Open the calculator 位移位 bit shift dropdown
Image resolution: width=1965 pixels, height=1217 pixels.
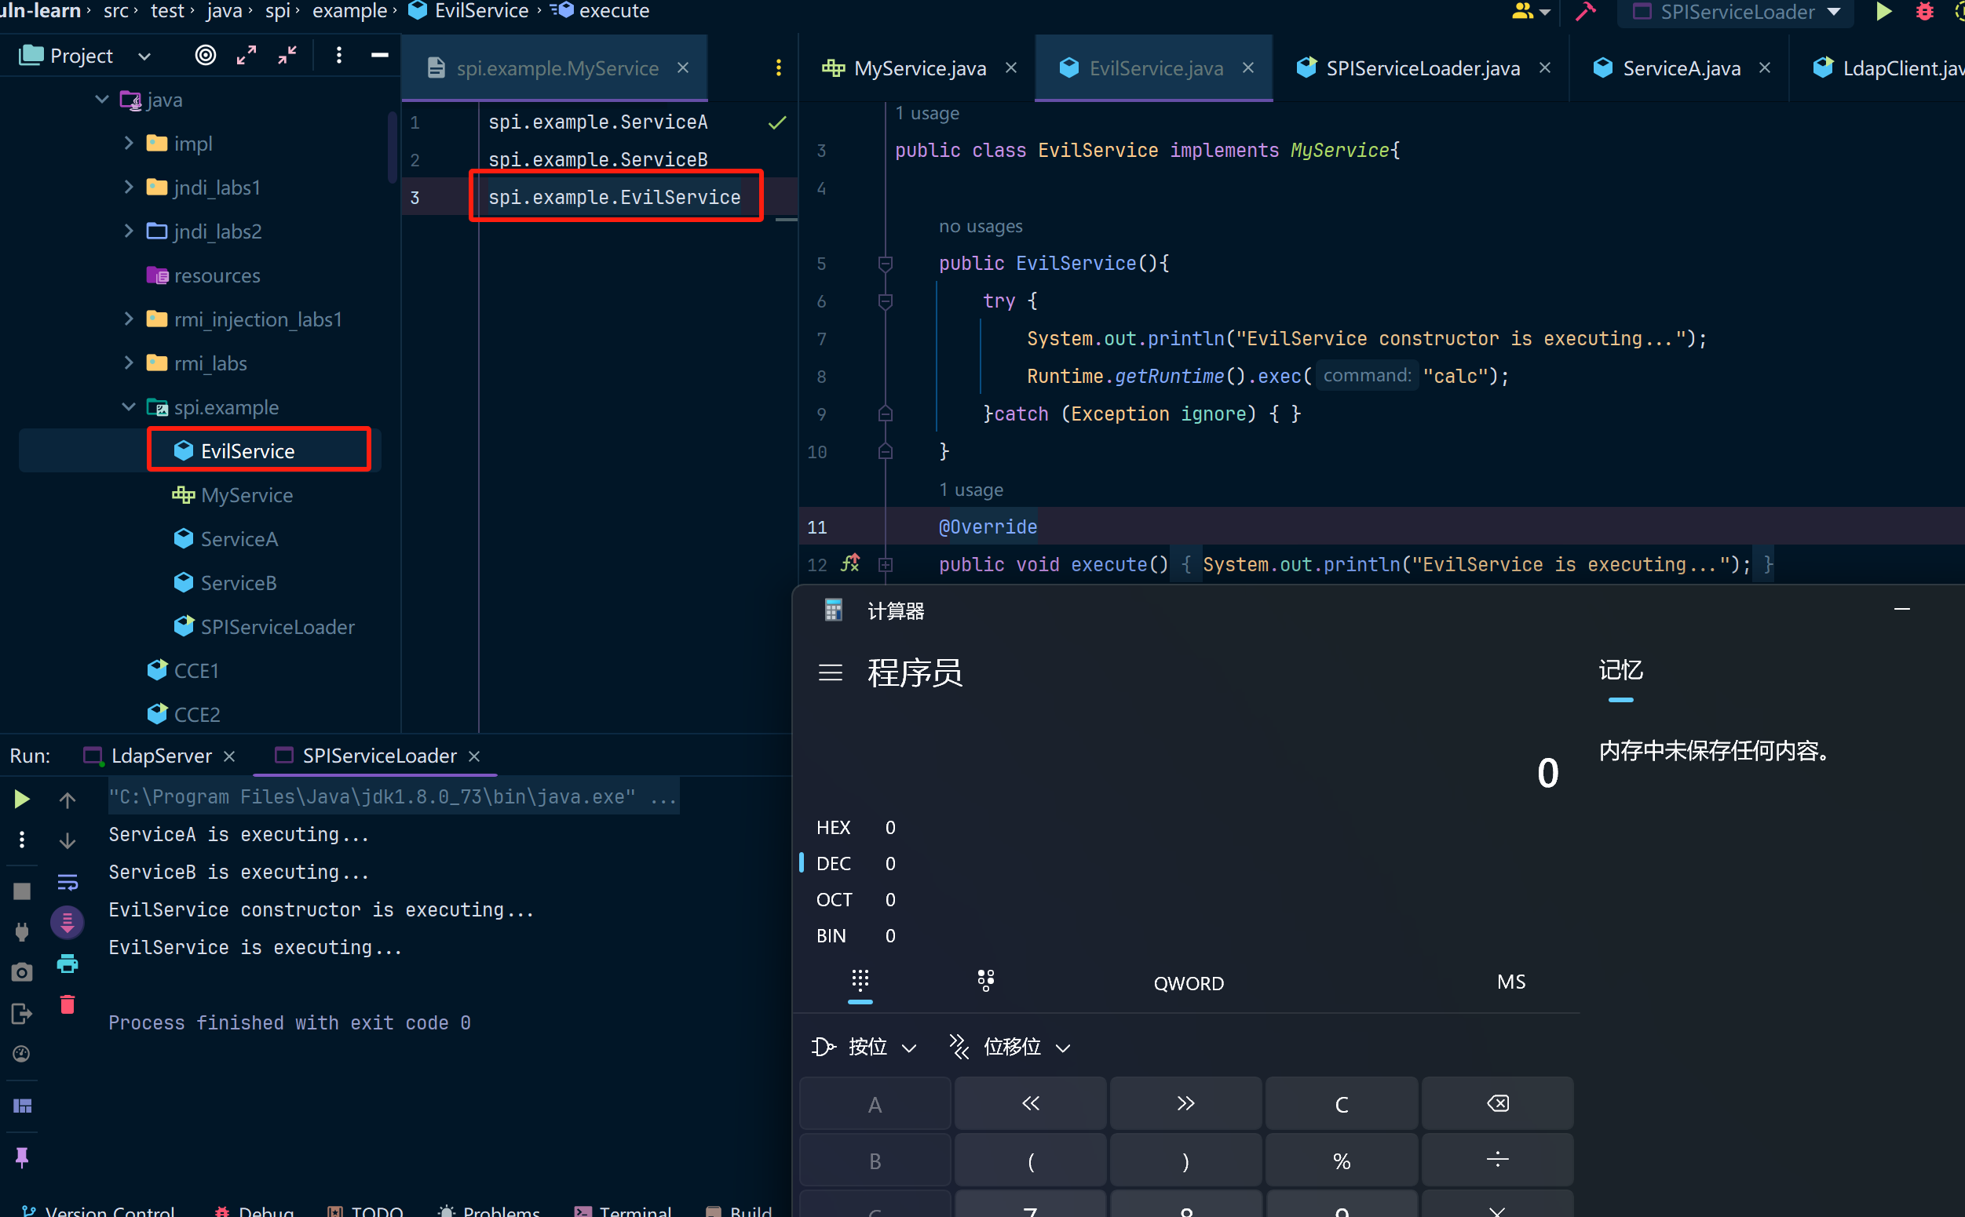tap(1010, 1047)
